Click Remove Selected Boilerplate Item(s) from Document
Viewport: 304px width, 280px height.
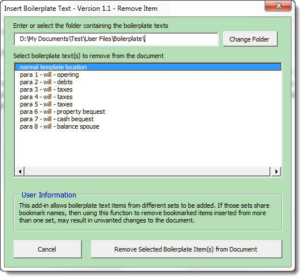point(186,249)
